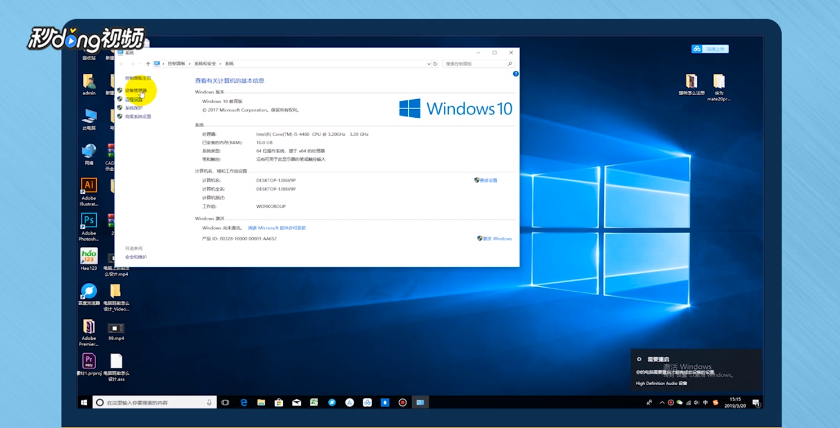
Task: Click the 需要重启 restart notification
Action: (x=696, y=371)
